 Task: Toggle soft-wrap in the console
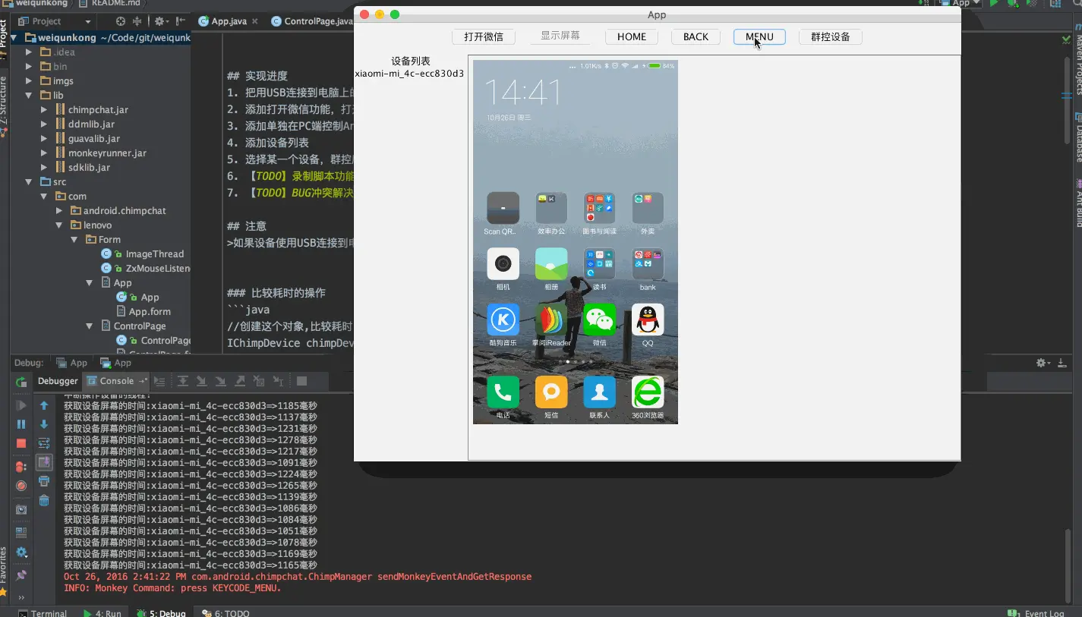[44, 443]
